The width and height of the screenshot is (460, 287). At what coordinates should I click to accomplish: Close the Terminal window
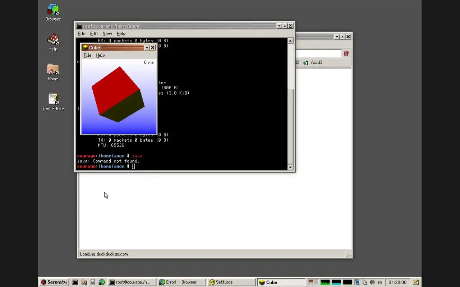click(291, 26)
